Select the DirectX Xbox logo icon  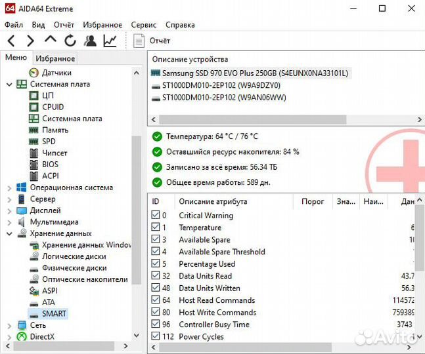pos(22,336)
